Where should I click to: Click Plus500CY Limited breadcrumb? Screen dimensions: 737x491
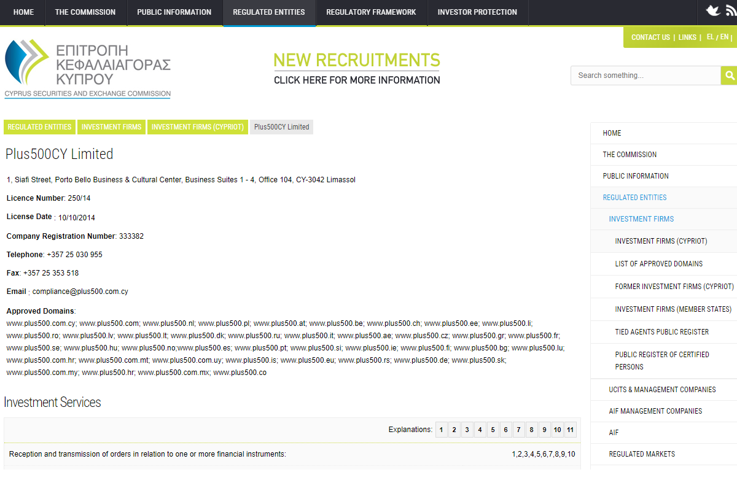pos(281,127)
